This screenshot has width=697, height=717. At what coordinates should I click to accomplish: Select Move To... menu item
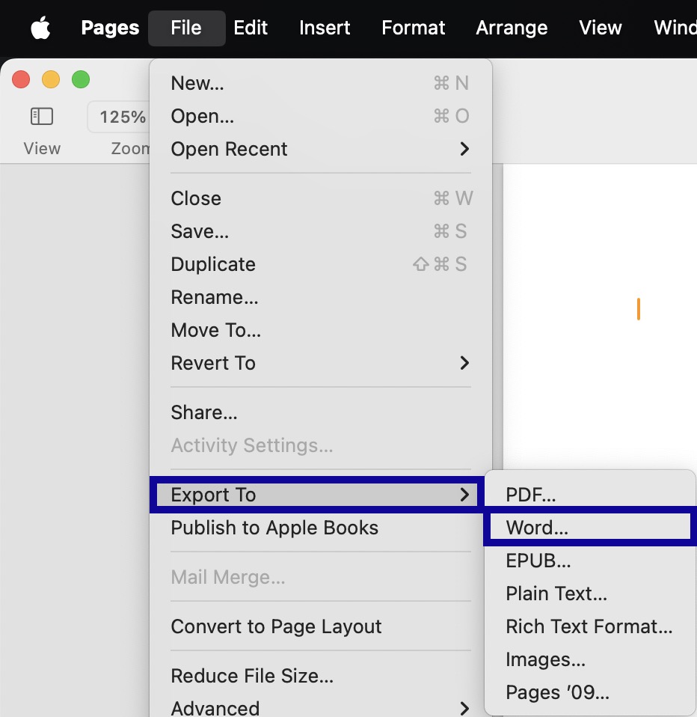coord(320,330)
